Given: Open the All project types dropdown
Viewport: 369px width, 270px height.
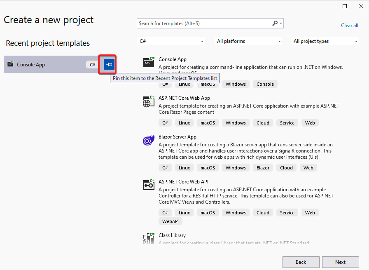Looking at the screenshot, I should [x=325, y=41].
